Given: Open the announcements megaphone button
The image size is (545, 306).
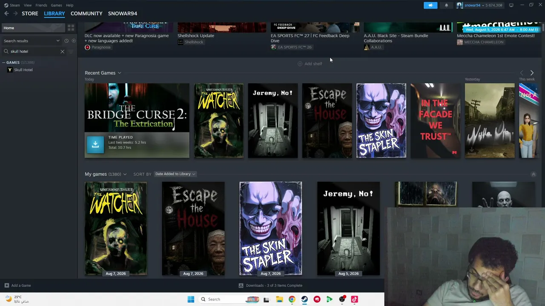Looking at the screenshot, I should pyautogui.click(x=430, y=5).
